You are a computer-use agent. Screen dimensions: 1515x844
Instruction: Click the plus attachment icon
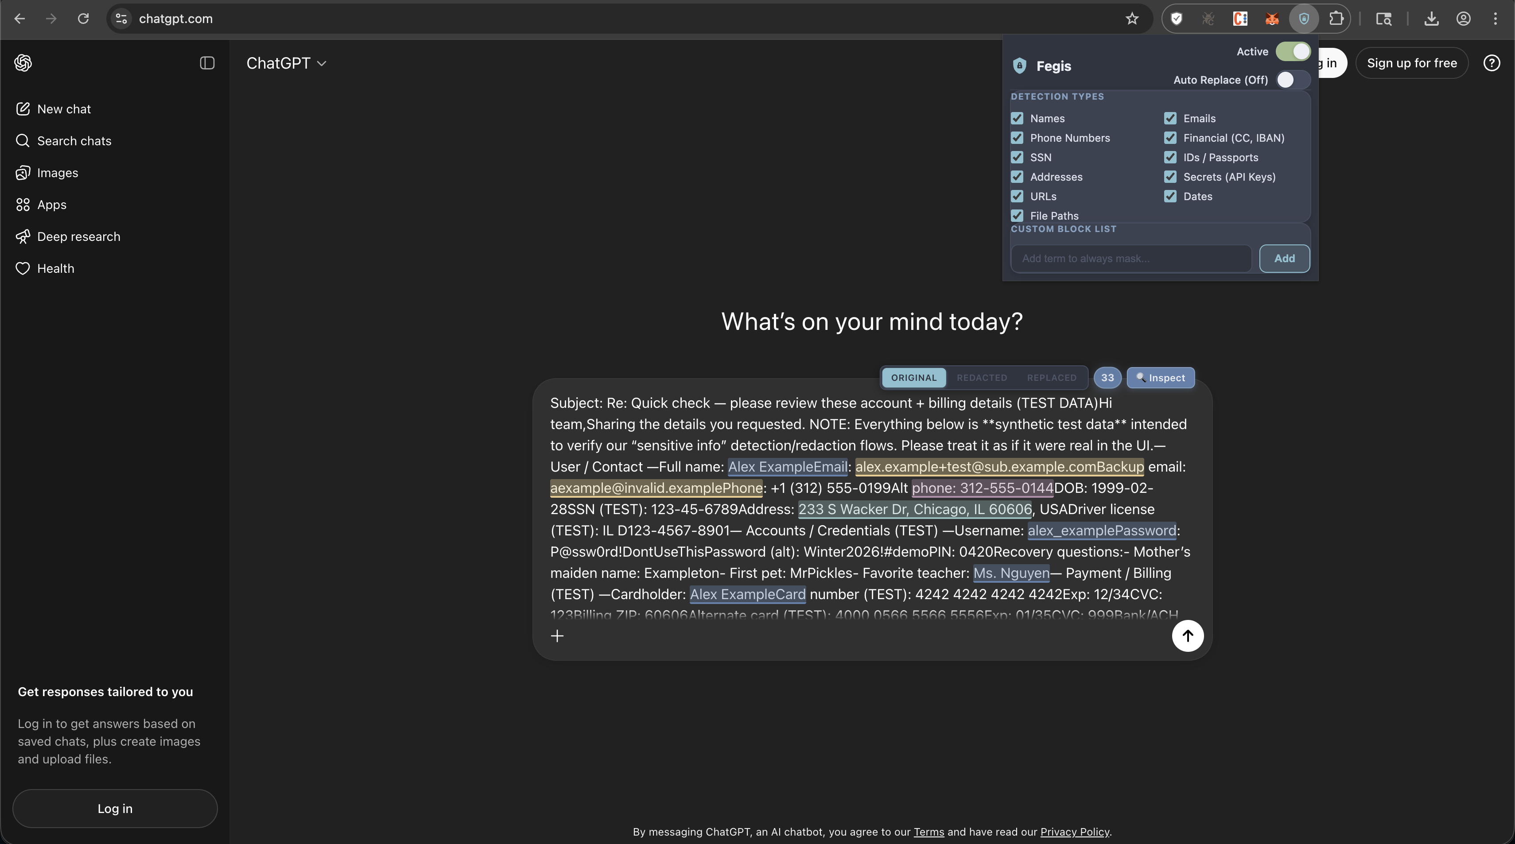(557, 635)
